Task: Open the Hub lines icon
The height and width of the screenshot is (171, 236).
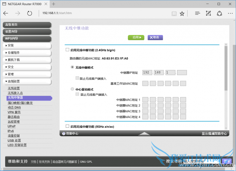Action: coord(197,13)
